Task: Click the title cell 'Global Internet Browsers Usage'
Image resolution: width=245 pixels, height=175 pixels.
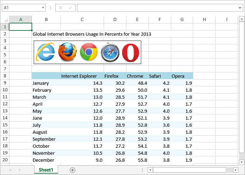Action: click(92, 34)
